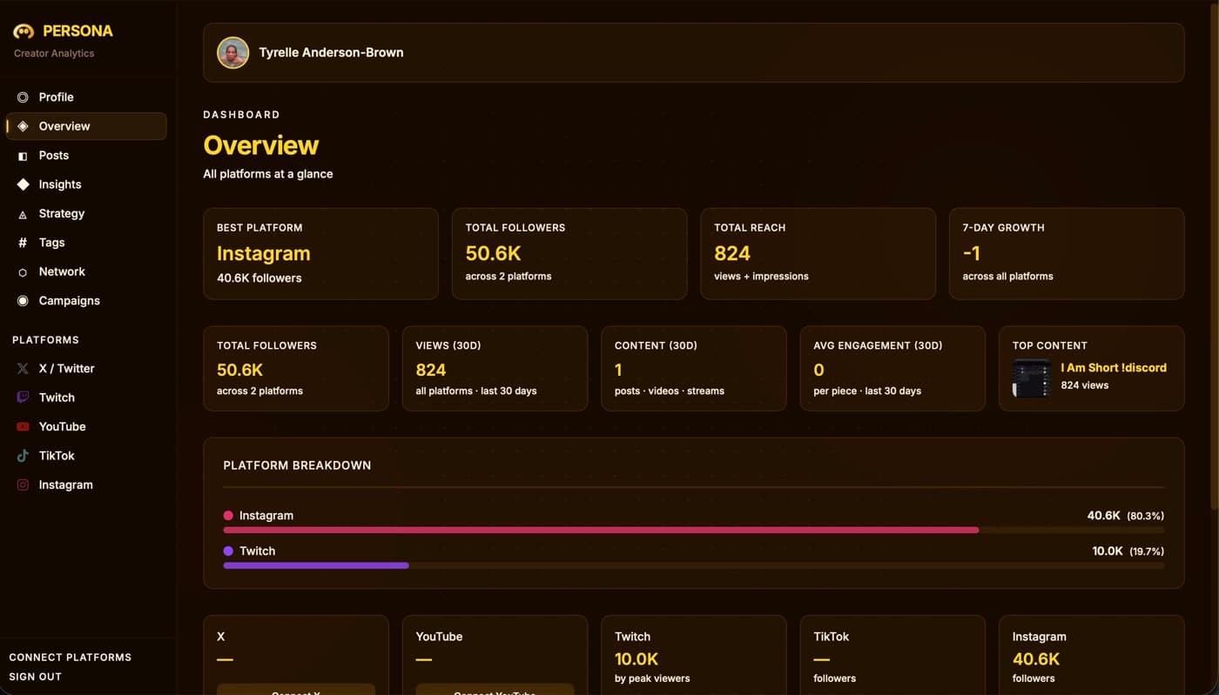The image size is (1219, 695).
Task: Click the Persona logo icon
Action: click(x=24, y=31)
